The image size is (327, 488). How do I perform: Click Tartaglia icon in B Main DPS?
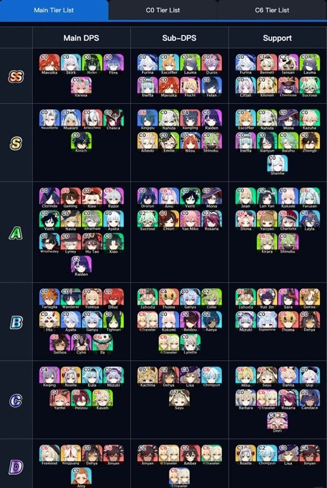tap(49, 298)
